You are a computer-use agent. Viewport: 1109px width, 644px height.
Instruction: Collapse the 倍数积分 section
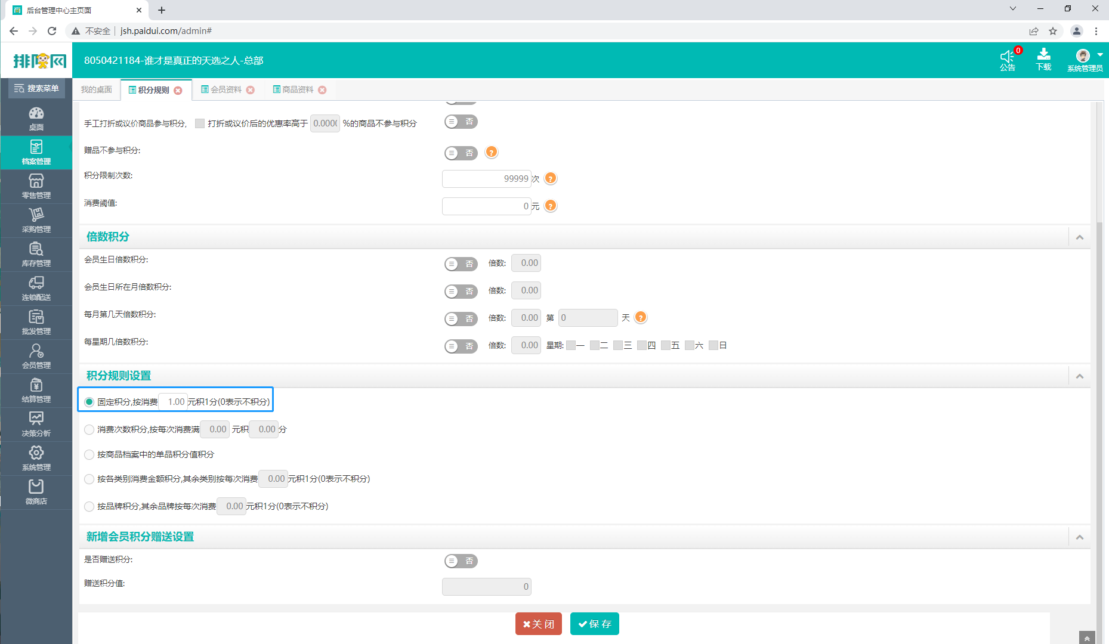1080,237
